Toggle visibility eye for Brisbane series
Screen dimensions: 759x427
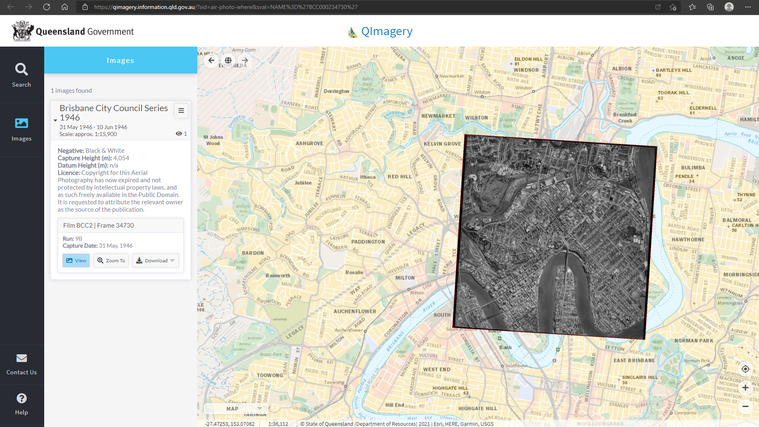pyautogui.click(x=179, y=134)
